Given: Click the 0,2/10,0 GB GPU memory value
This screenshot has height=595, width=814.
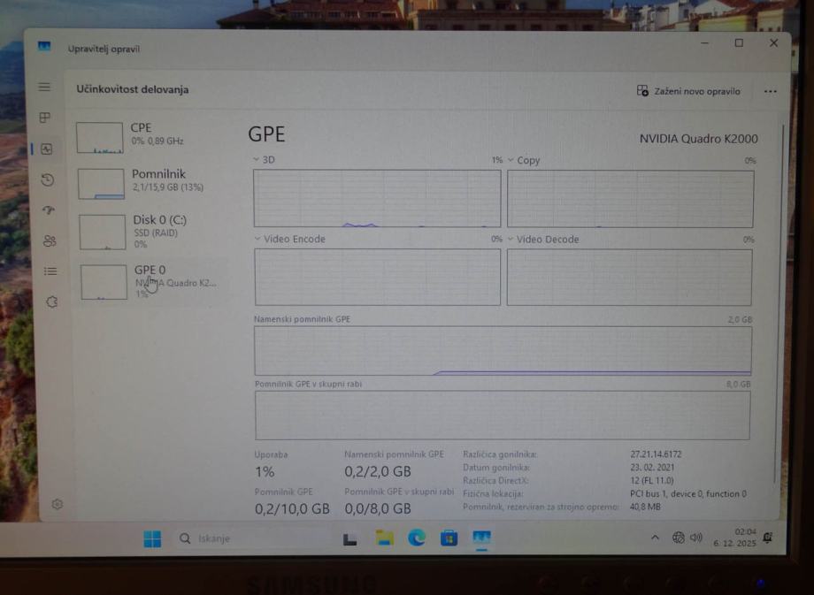Looking at the screenshot, I should click(x=292, y=509).
